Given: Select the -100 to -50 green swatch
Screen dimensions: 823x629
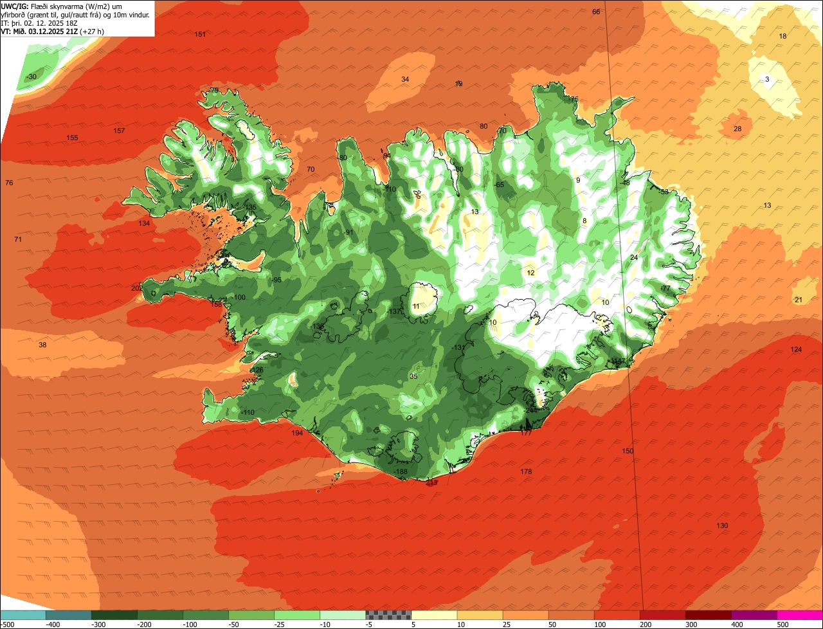Looking at the screenshot, I should point(206,615).
